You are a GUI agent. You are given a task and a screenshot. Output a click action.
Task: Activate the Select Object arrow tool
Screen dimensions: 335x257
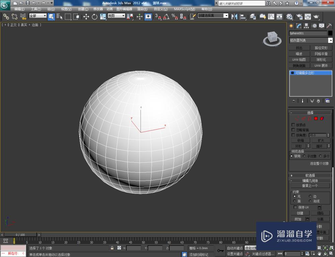[x=51, y=17]
